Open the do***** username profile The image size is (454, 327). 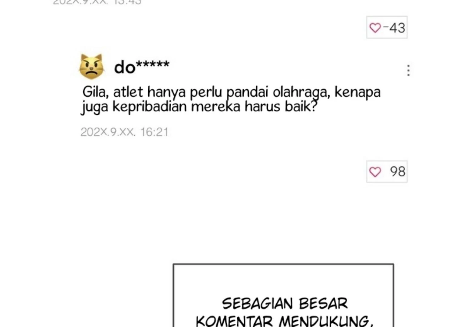pyautogui.click(x=142, y=67)
